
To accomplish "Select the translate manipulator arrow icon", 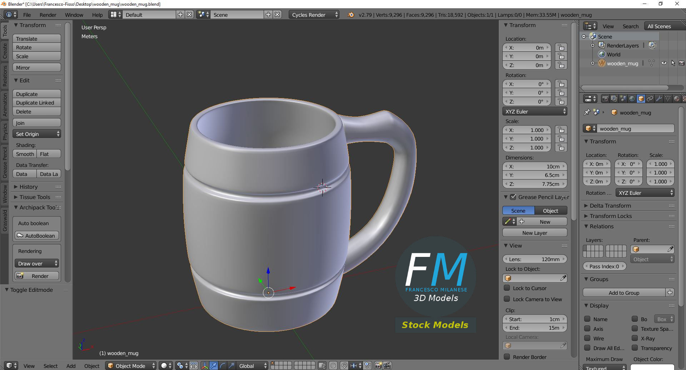I will [214, 366].
